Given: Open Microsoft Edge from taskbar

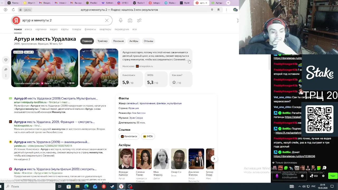Looking at the screenshot, I should click(86, 186).
